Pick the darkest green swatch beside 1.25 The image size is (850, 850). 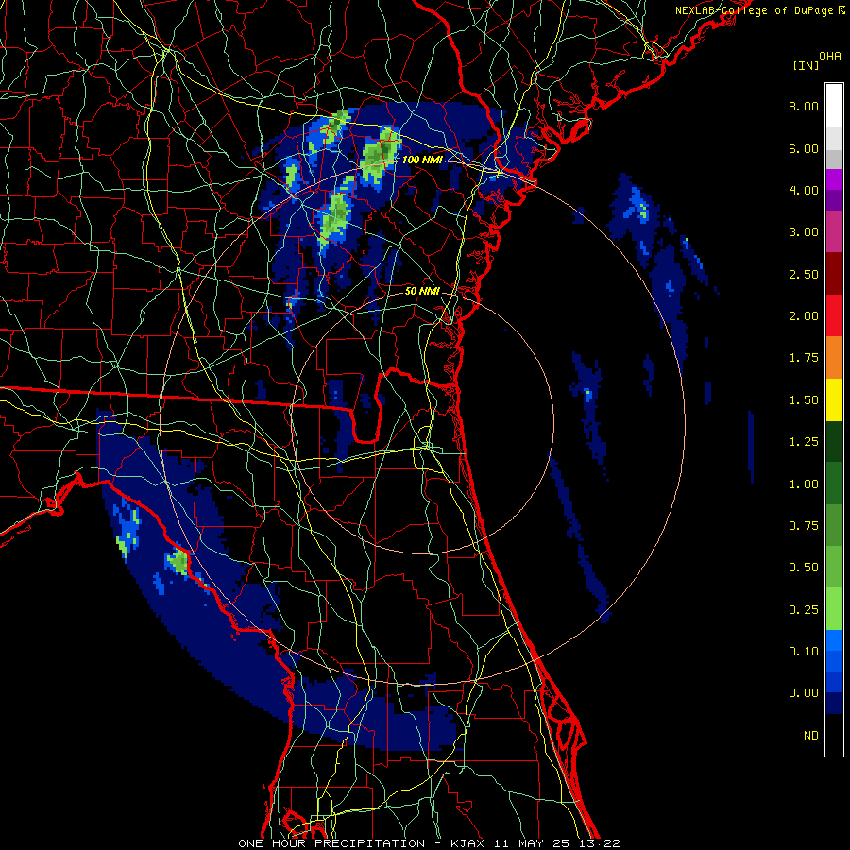point(834,442)
